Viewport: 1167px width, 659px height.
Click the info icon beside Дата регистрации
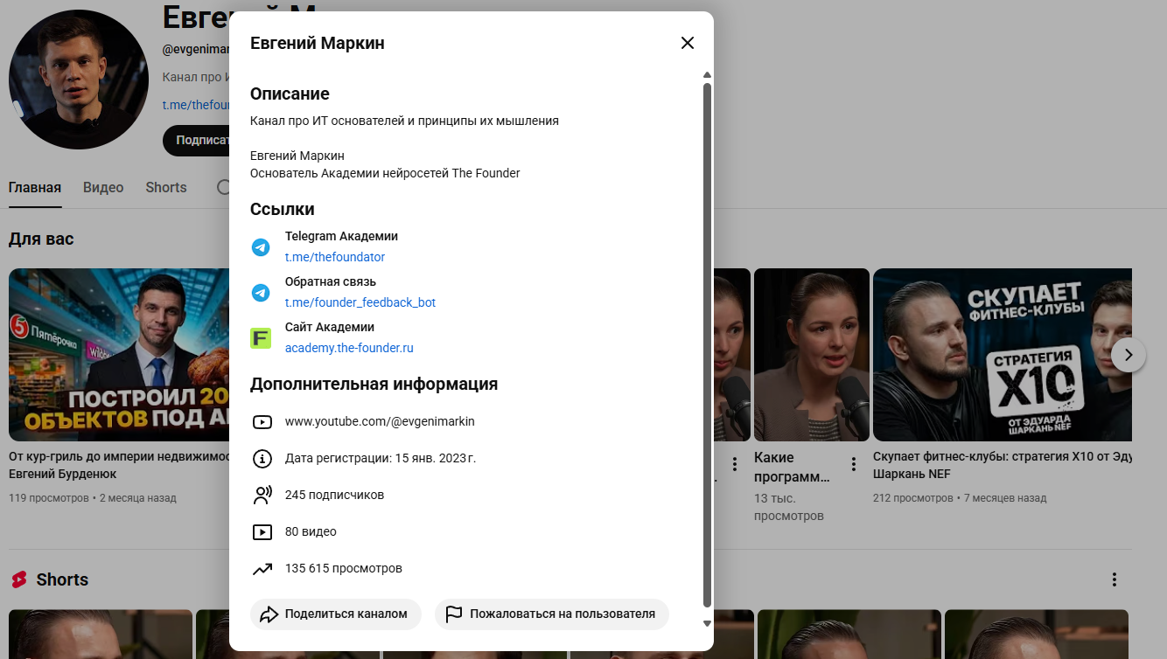[262, 458]
